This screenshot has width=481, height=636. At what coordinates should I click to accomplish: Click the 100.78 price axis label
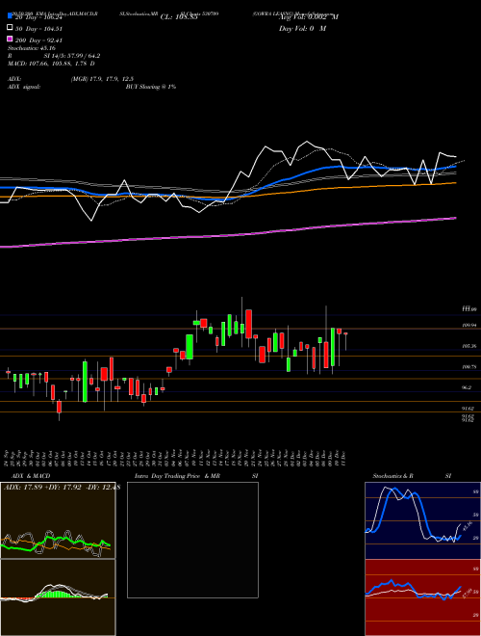point(469,367)
